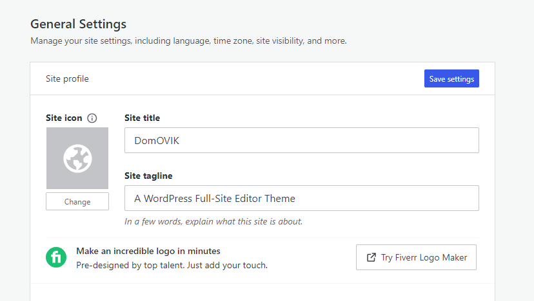Screen dimensions: 534x301
Task: Click the tagline helper text below field
Action: point(213,221)
